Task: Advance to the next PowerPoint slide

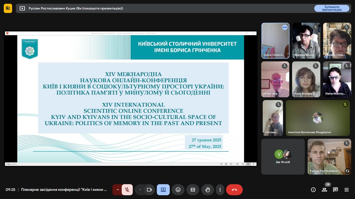Action: pyautogui.click(x=231, y=164)
